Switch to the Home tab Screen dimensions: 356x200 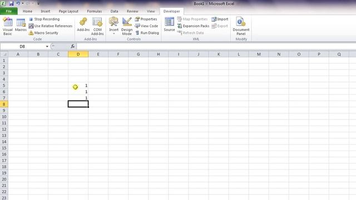(27, 11)
